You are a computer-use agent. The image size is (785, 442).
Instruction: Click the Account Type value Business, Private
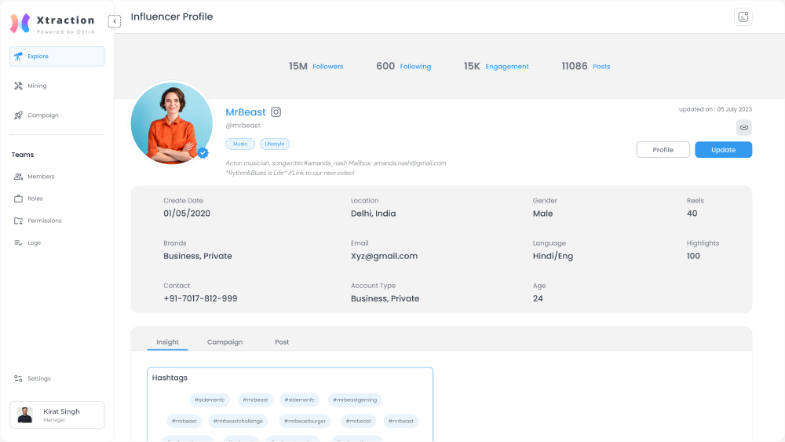click(x=385, y=299)
